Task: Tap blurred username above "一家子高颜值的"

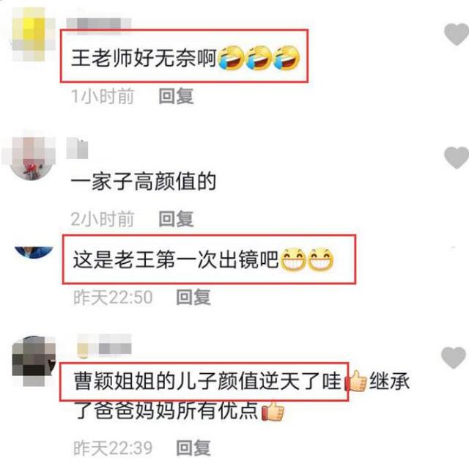Action: tap(78, 148)
